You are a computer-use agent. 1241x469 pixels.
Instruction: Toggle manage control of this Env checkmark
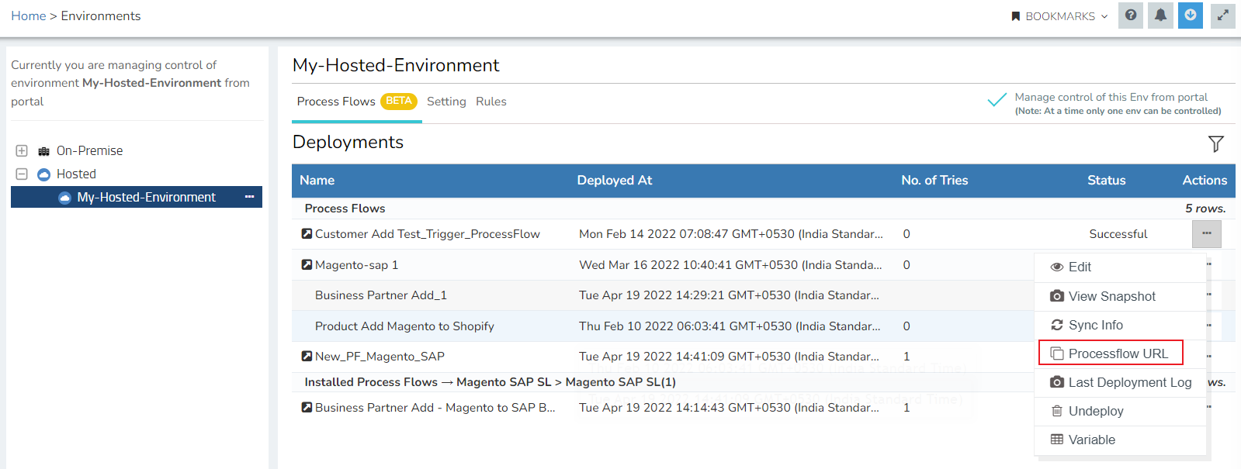tap(997, 101)
